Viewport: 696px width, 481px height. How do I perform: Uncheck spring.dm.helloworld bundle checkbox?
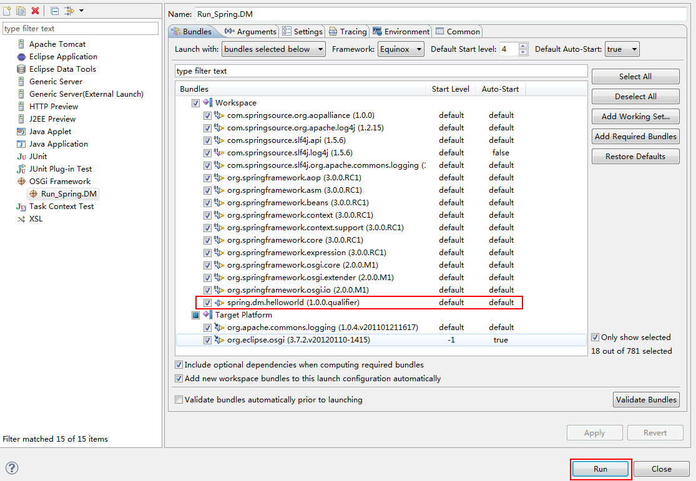207,303
